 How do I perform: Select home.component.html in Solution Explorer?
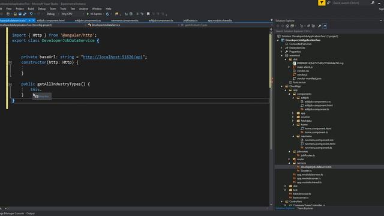pos(318,128)
